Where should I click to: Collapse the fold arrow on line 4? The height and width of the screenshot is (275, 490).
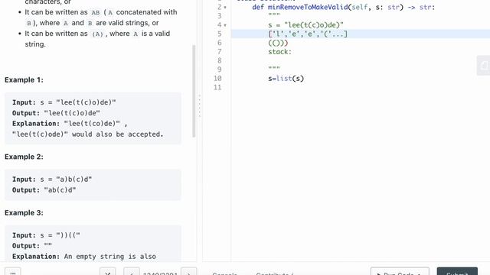225,25
